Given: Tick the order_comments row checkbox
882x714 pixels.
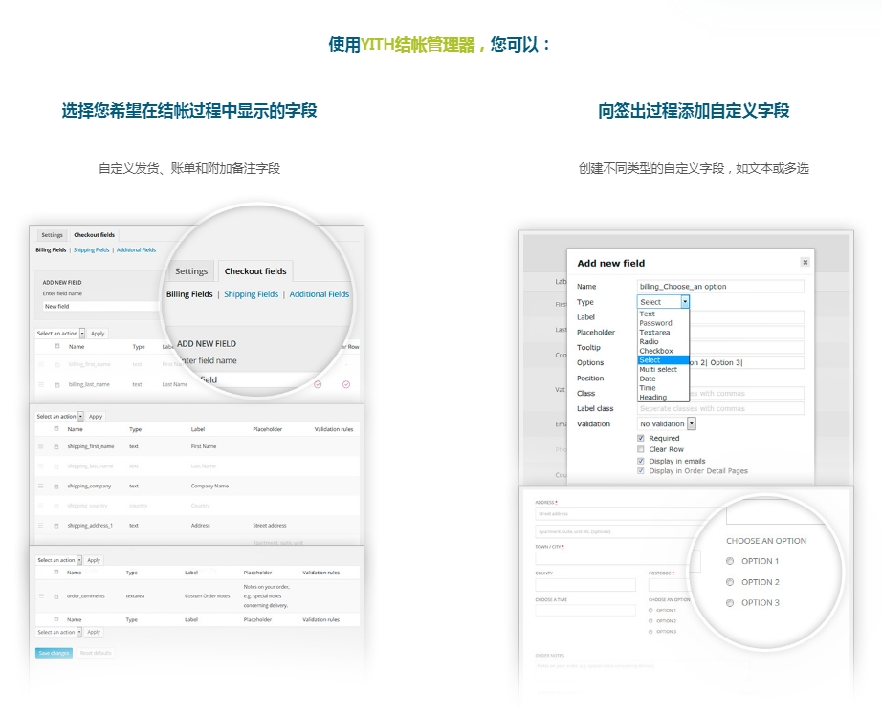Looking at the screenshot, I should tap(56, 596).
